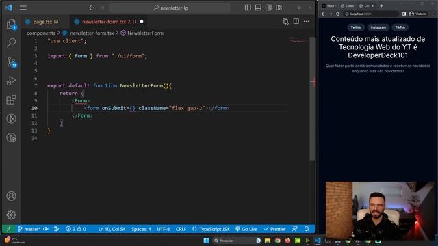Open Problems from errors and warnings count
The image size is (438, 246).
click(76, 229)
